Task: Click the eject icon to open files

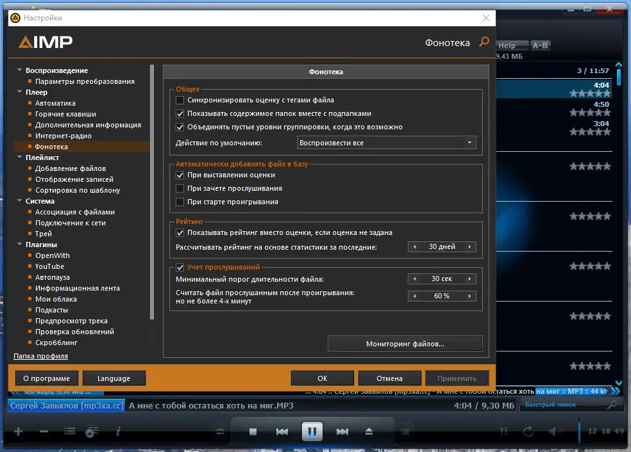Action: [369, 432]
